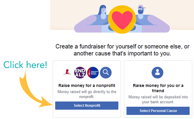Screen dimensions: 194x119
Task: Click the 'Raise money for a nonprofit' heading
Action: click(x=87, y=85)
